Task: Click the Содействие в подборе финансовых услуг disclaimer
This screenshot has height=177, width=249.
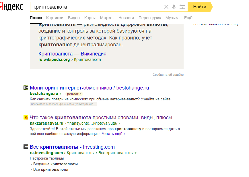Action: (63, 104)
